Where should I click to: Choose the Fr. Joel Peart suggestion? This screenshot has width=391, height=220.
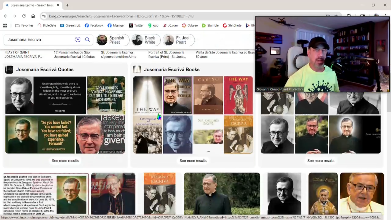click(178, 40)
